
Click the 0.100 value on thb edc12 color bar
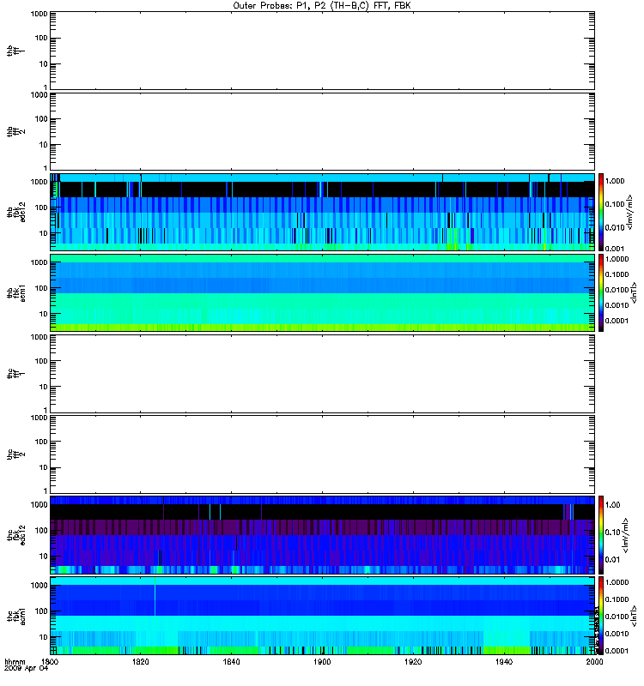pos(614,204)
